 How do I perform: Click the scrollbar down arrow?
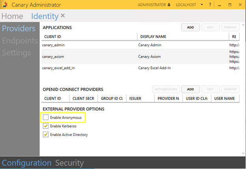[x=243, y=154]
